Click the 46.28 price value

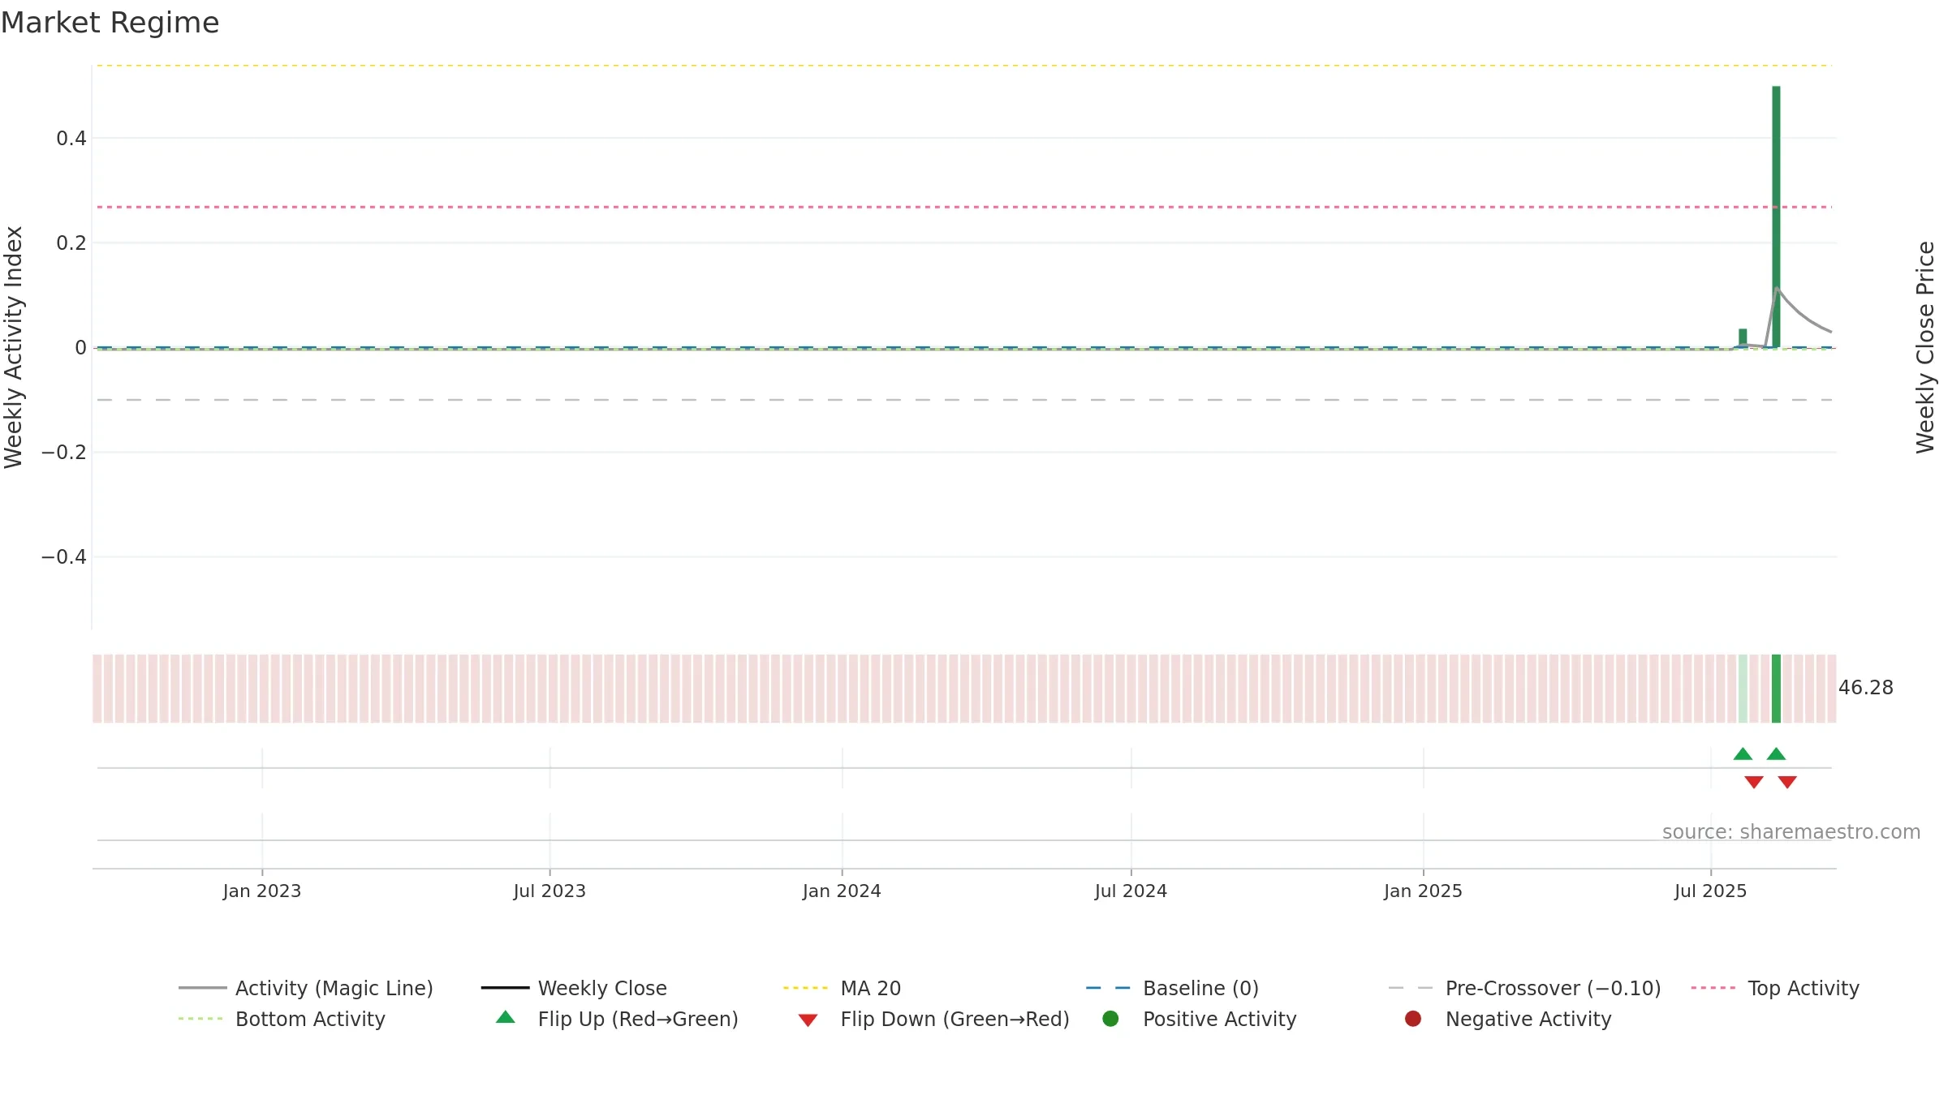pyautogui.click(x=1865, y=688)
